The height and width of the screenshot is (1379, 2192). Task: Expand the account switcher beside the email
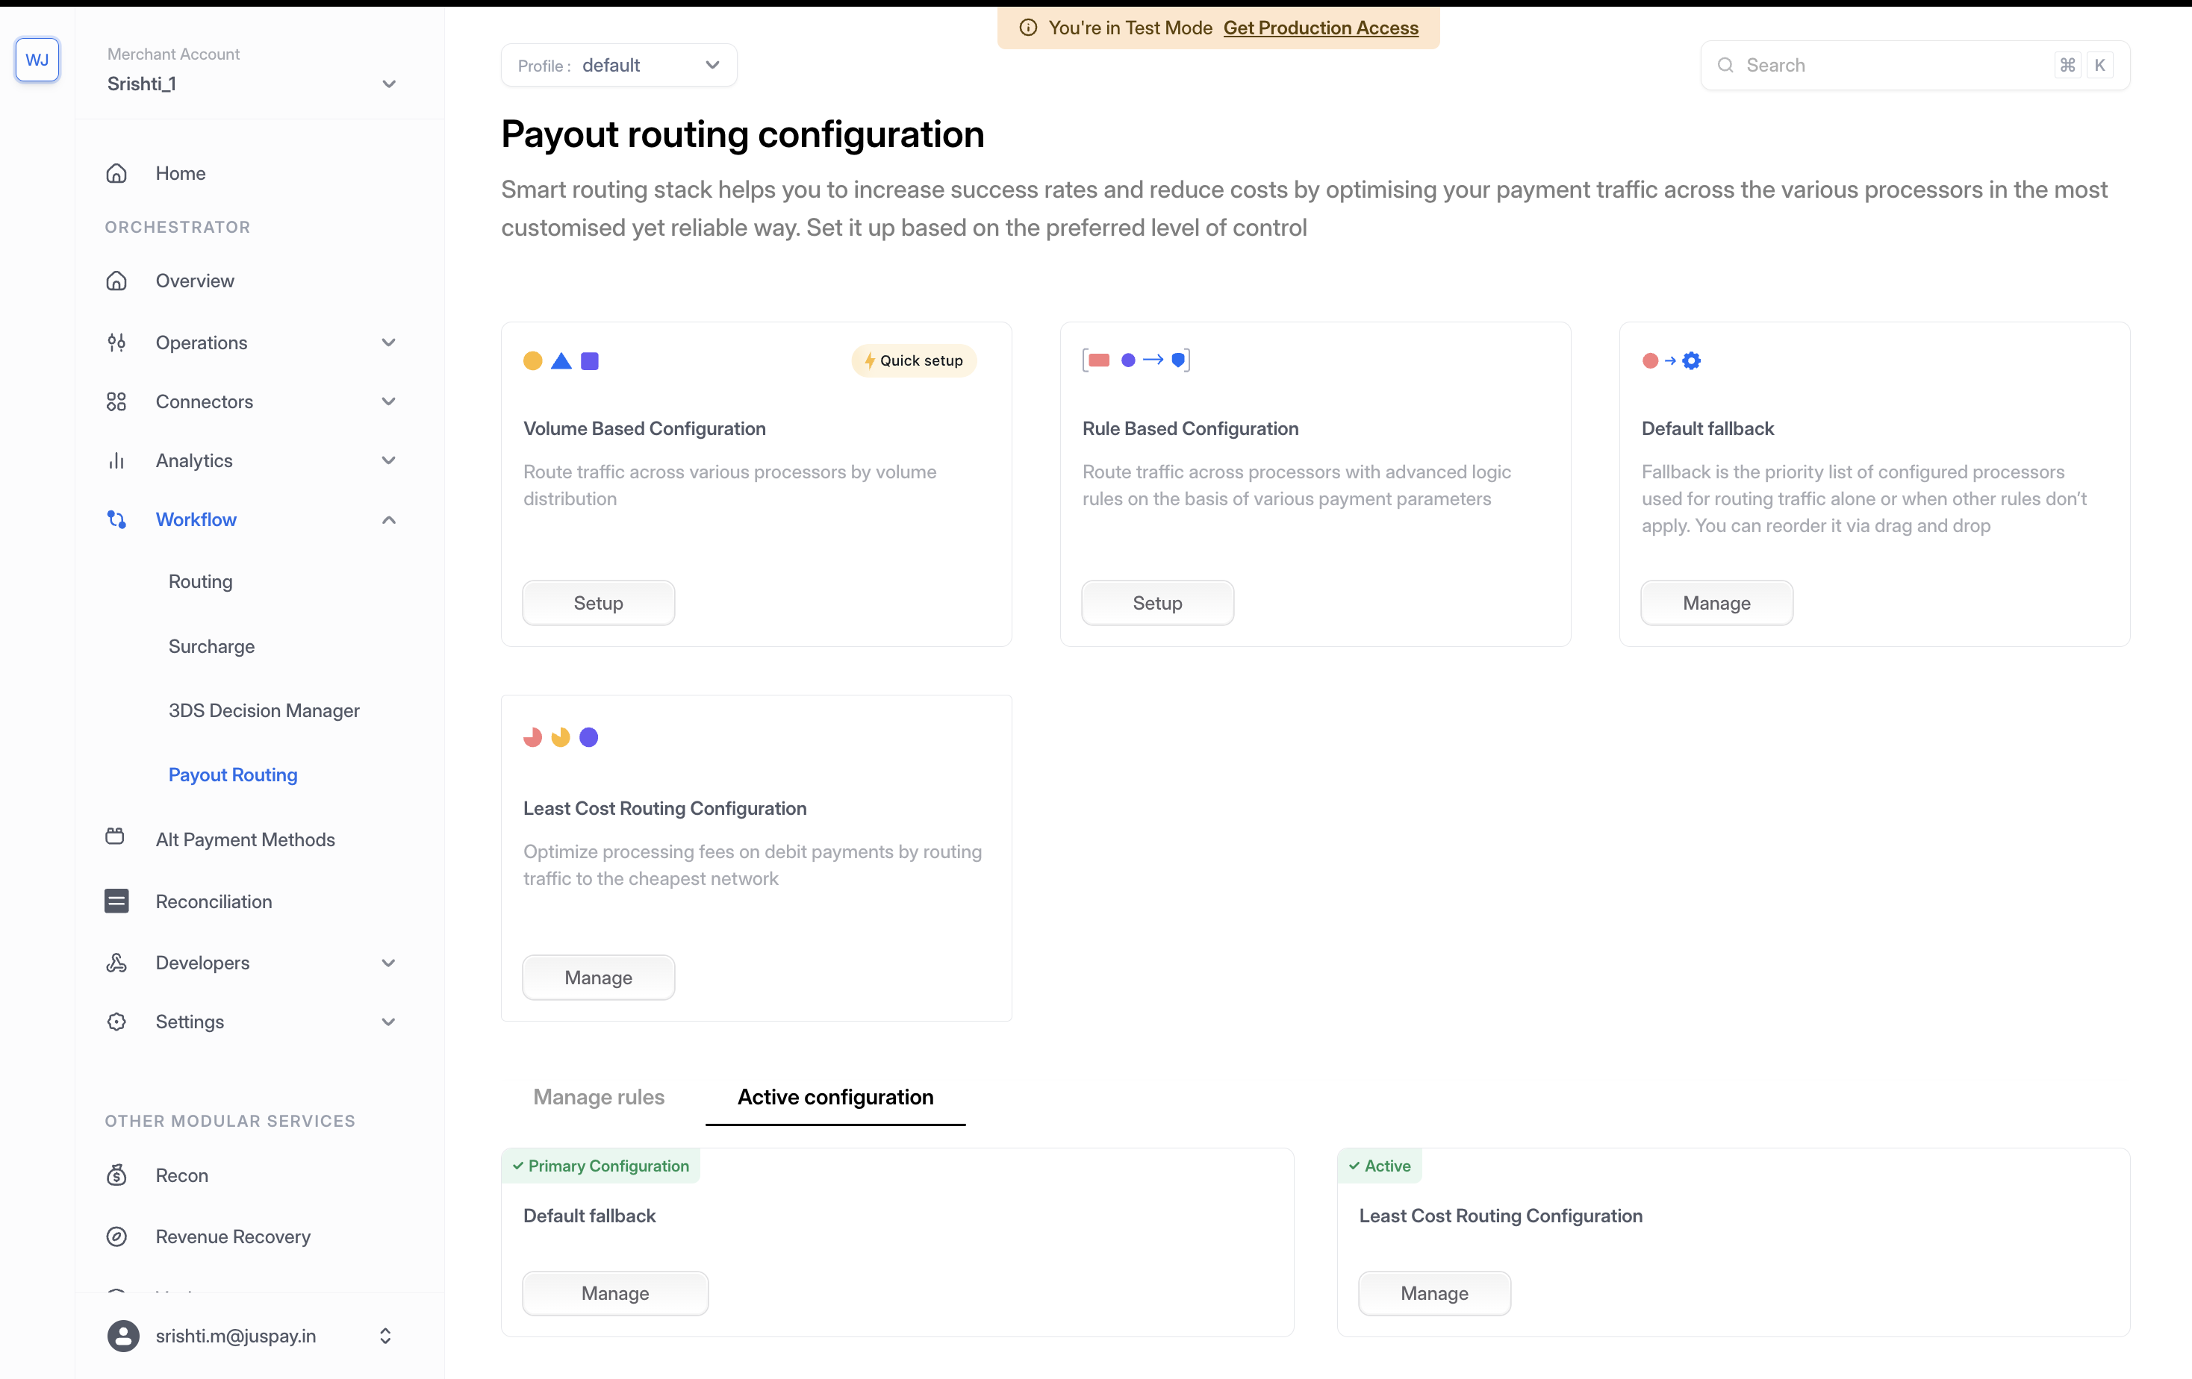click(x=385, y=1335)
